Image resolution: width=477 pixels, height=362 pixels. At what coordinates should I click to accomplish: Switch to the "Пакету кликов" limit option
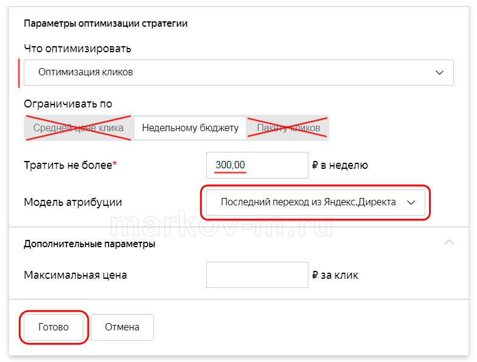point(288,128)
